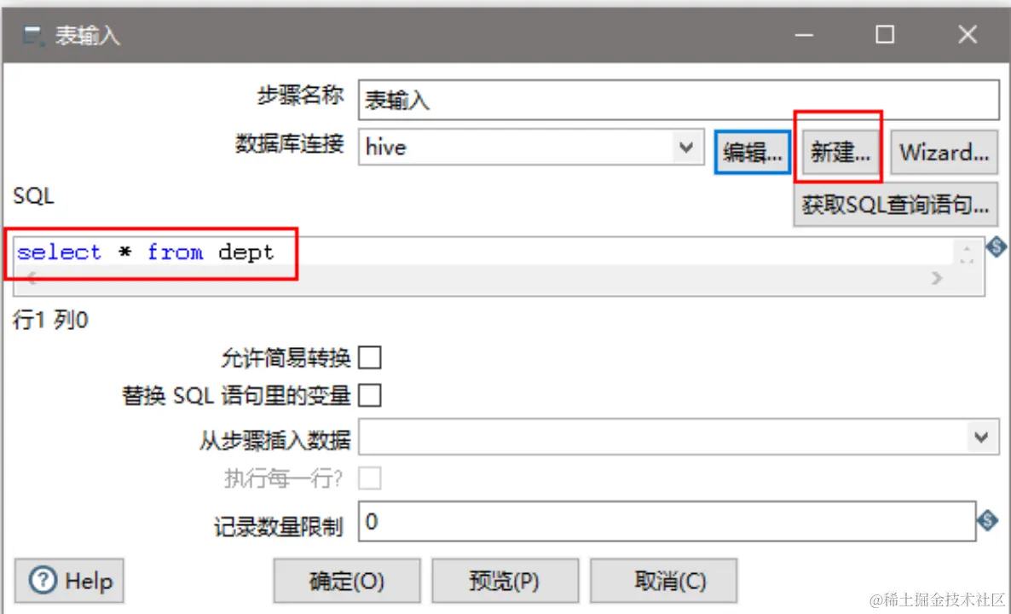
Task: Minimize the 表输入 window
Action: click(x=803, y=34)
